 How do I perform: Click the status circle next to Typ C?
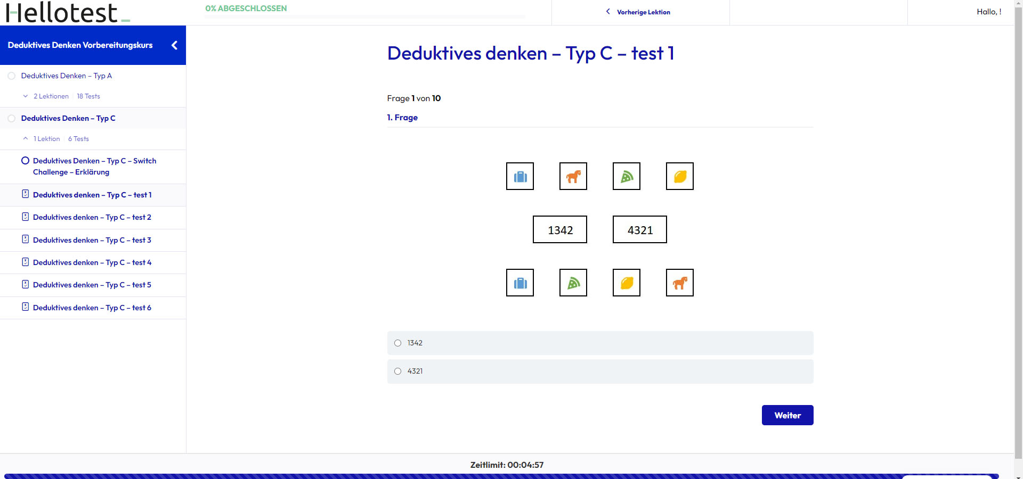[x=11, y=118]
